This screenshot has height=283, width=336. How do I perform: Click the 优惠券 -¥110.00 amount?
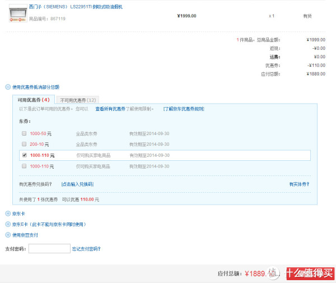(x=316, y=66)
